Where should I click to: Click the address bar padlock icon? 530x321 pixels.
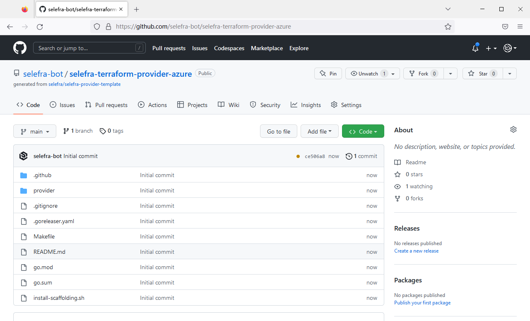tap(108, 27)
